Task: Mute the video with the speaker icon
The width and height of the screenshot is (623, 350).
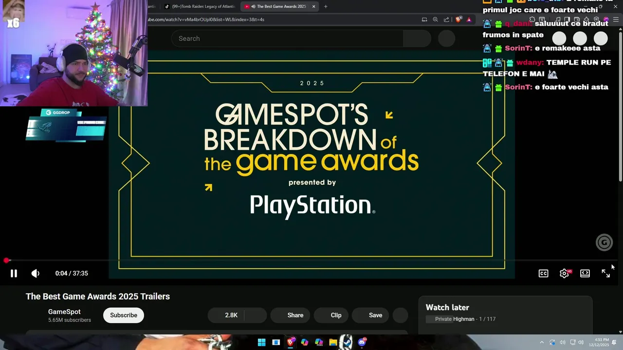Action: 36,274
